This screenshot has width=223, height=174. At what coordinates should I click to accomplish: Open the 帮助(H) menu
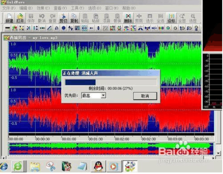pyautogui.click(x=129, y=8)
